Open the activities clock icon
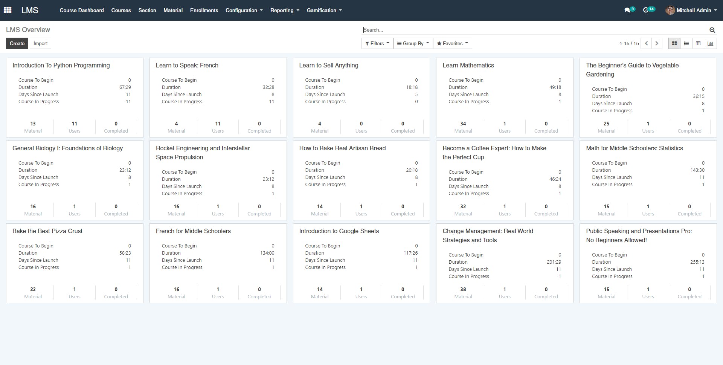Viewport: 723px width, 365px height. (x=646, y=10)
